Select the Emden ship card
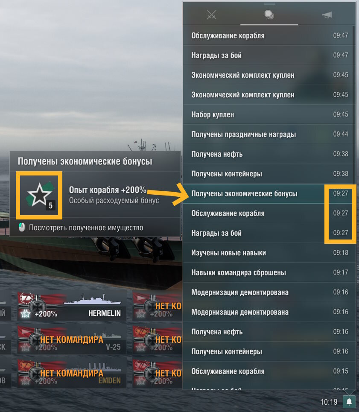The width and height of the screenshot is (359, 412). coord(72,374)
